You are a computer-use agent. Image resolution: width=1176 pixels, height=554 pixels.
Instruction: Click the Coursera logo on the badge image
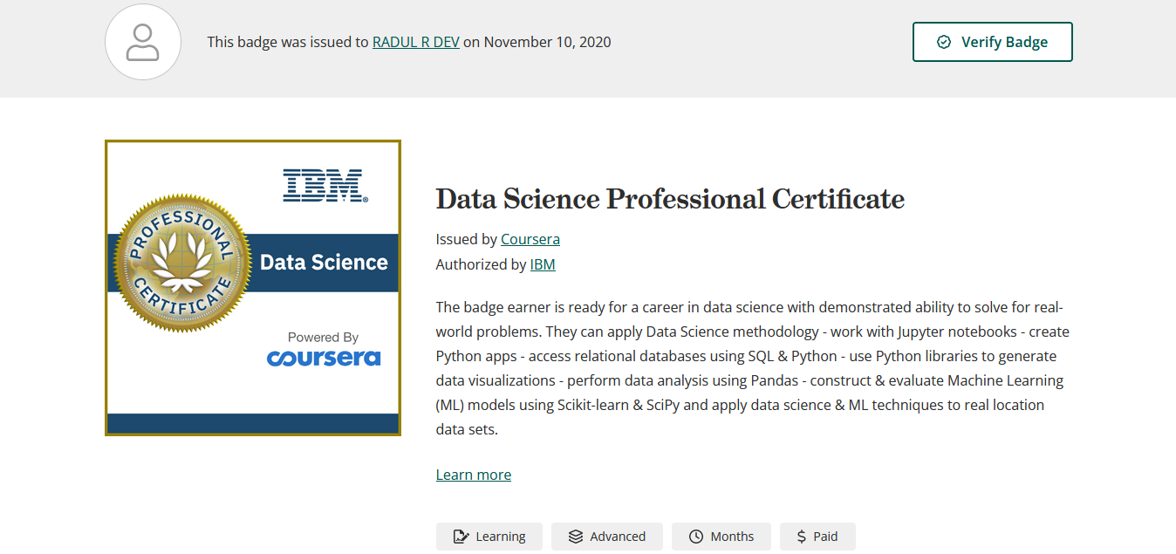click(324, 357)
